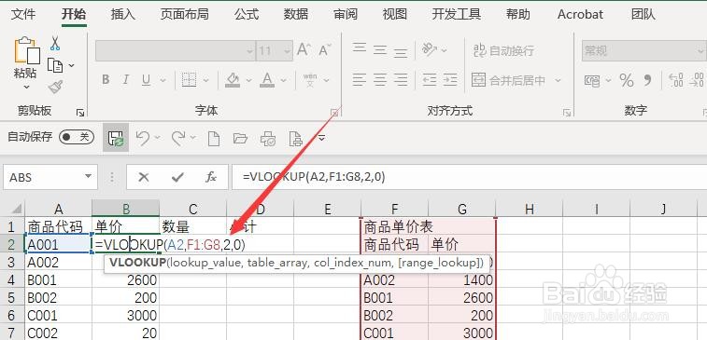Center text horizontally

coord(380,80)
